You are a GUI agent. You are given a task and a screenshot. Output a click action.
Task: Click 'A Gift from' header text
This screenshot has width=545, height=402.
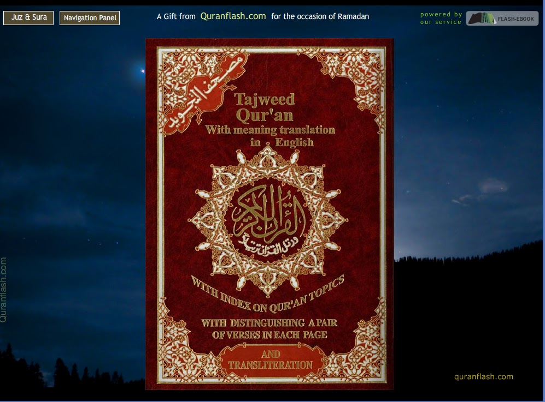[x=176, y=17]
